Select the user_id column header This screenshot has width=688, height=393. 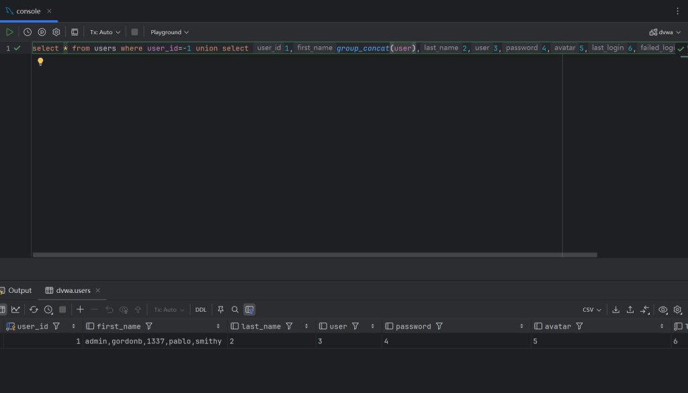click(32, 326)
